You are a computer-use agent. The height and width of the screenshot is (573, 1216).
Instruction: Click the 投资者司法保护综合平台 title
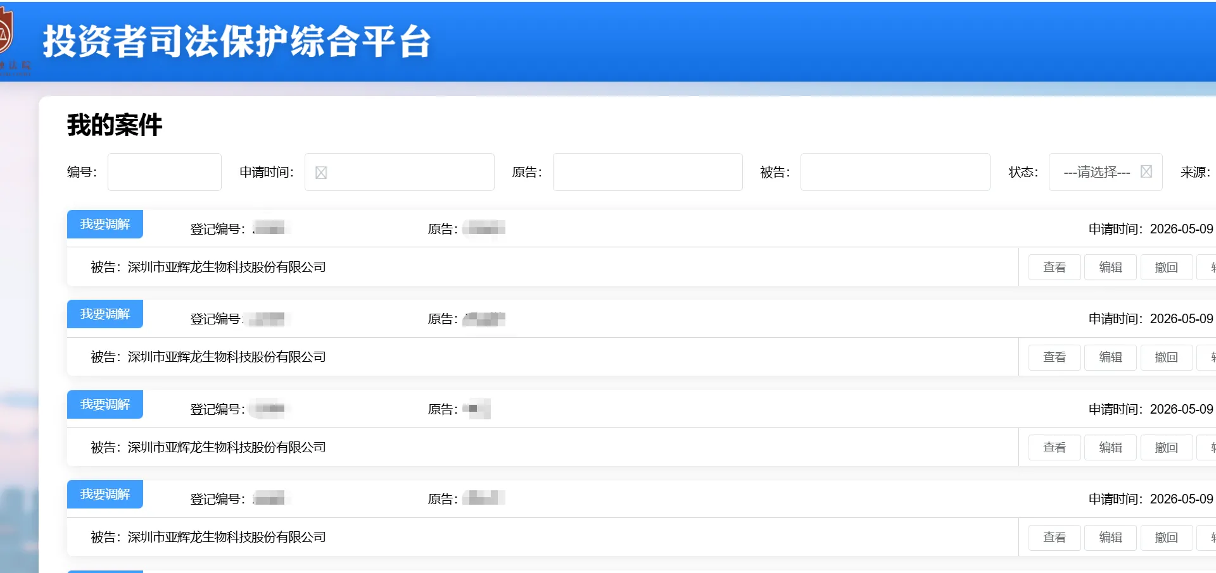tap(237, 42)
